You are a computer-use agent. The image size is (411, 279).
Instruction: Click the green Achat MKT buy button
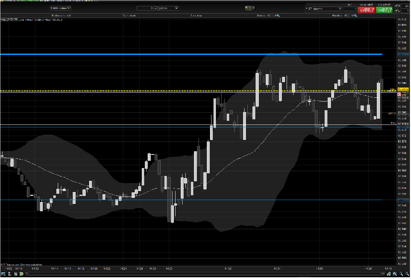384,10
